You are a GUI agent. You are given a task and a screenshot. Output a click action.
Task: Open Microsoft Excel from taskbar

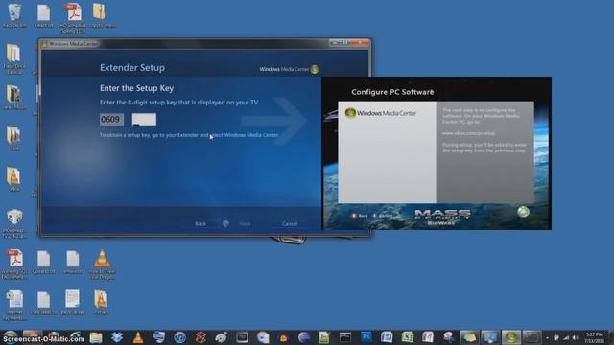pyautogui.click(x=408, y=336)
